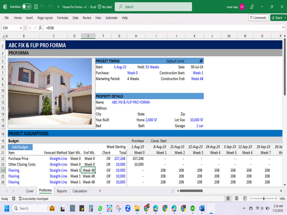287x215 pixels.
Task: Open the Calculation sheet tab
Action: coord(80,191)
